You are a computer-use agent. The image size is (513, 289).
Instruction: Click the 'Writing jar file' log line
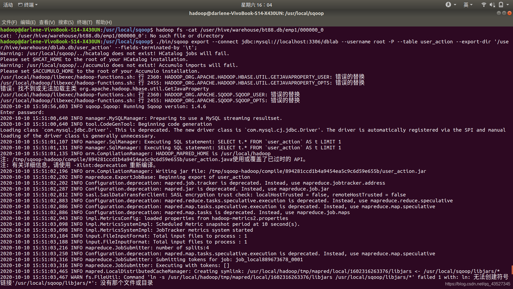coord(213,171)
